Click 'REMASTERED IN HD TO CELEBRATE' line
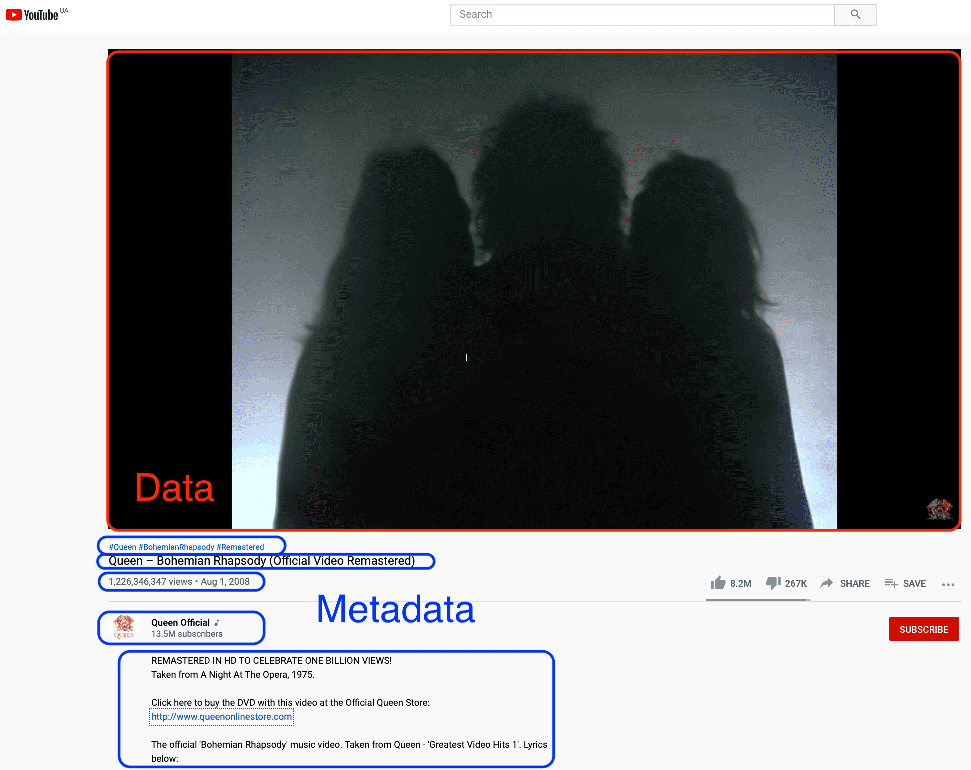Screen dimensions: 971x770 pos(271,660)
